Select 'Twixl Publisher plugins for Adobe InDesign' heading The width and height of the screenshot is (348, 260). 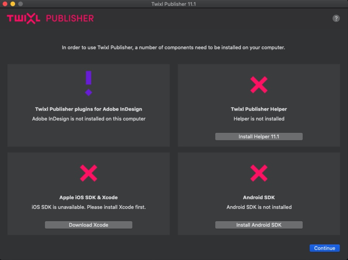click(89, 109)
